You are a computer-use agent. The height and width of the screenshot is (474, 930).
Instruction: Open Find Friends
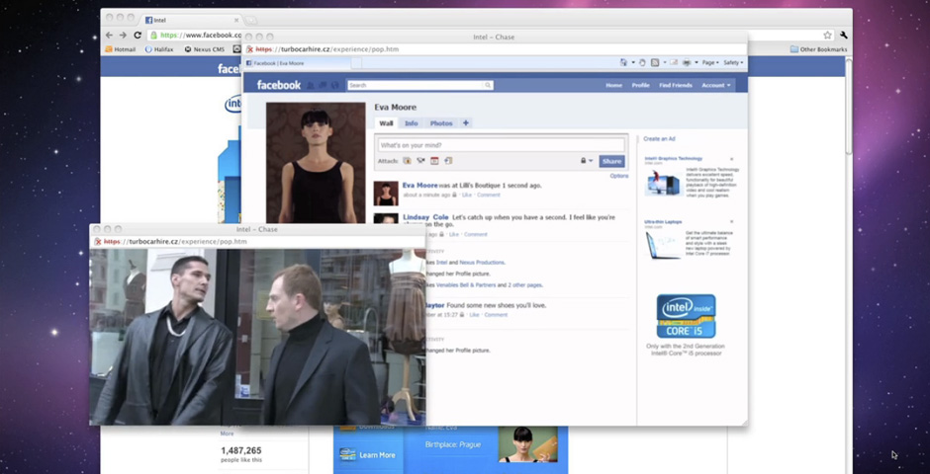pos(676,85)
